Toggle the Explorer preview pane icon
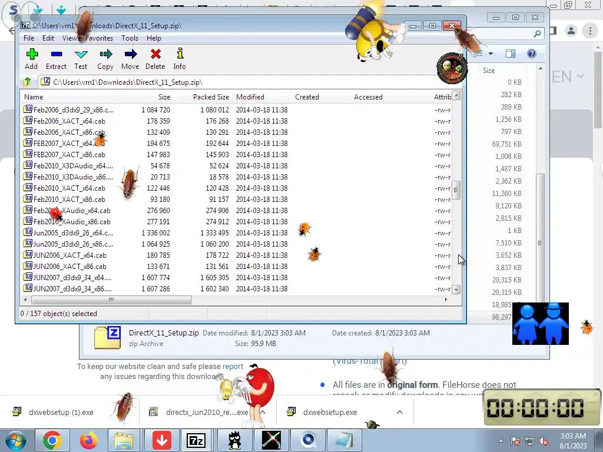 pos(511,54)
